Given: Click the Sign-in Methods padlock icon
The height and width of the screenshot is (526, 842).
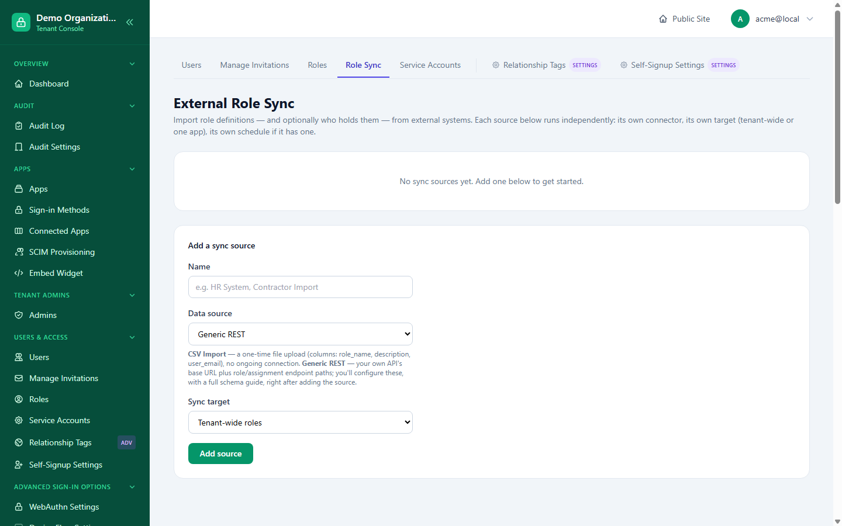Looking at the screenshot, I should (x=19, y=210).
